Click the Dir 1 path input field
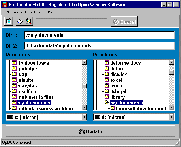 (x=100, y=35)
